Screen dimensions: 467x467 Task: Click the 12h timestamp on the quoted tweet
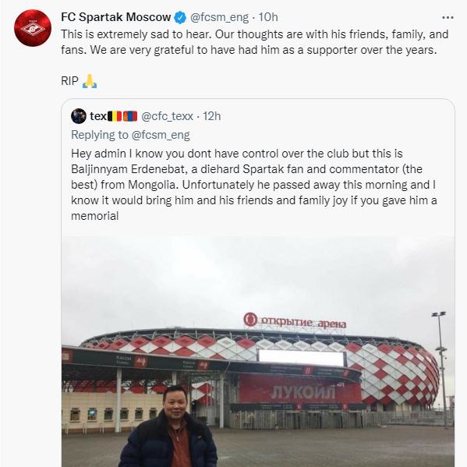coord(212,116)
